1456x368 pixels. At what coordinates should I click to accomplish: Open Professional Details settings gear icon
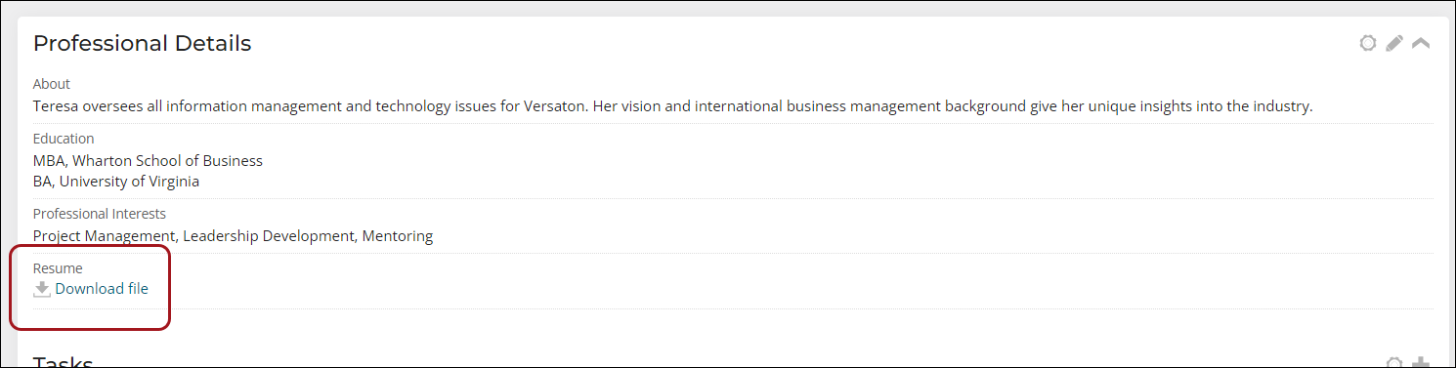pos(1368,43)
